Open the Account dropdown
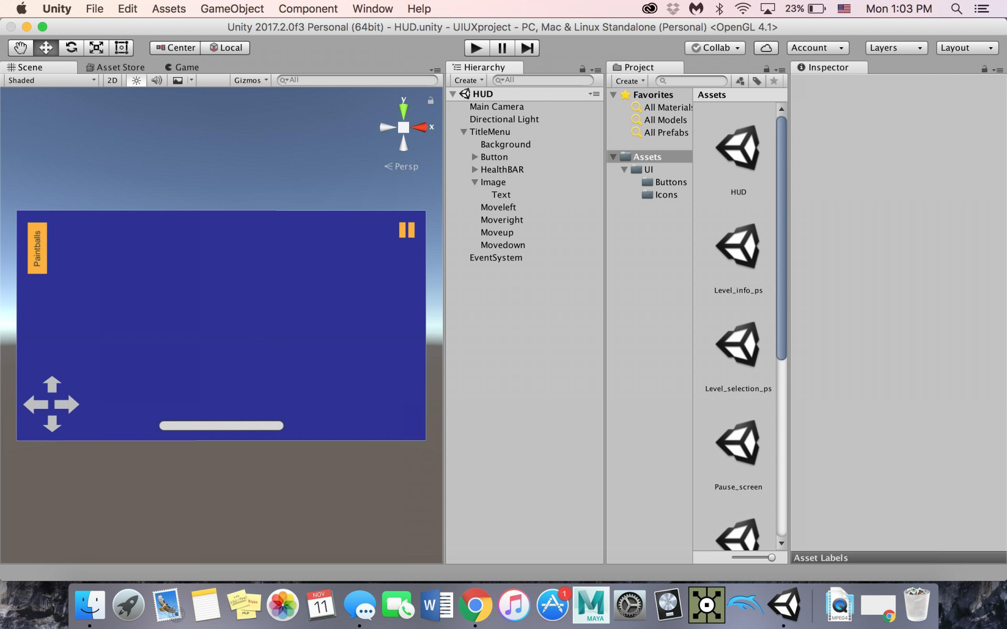Image resolution: width=1007 pixels, height=629 pixels. pyautogui.click(x=818, y=48)
